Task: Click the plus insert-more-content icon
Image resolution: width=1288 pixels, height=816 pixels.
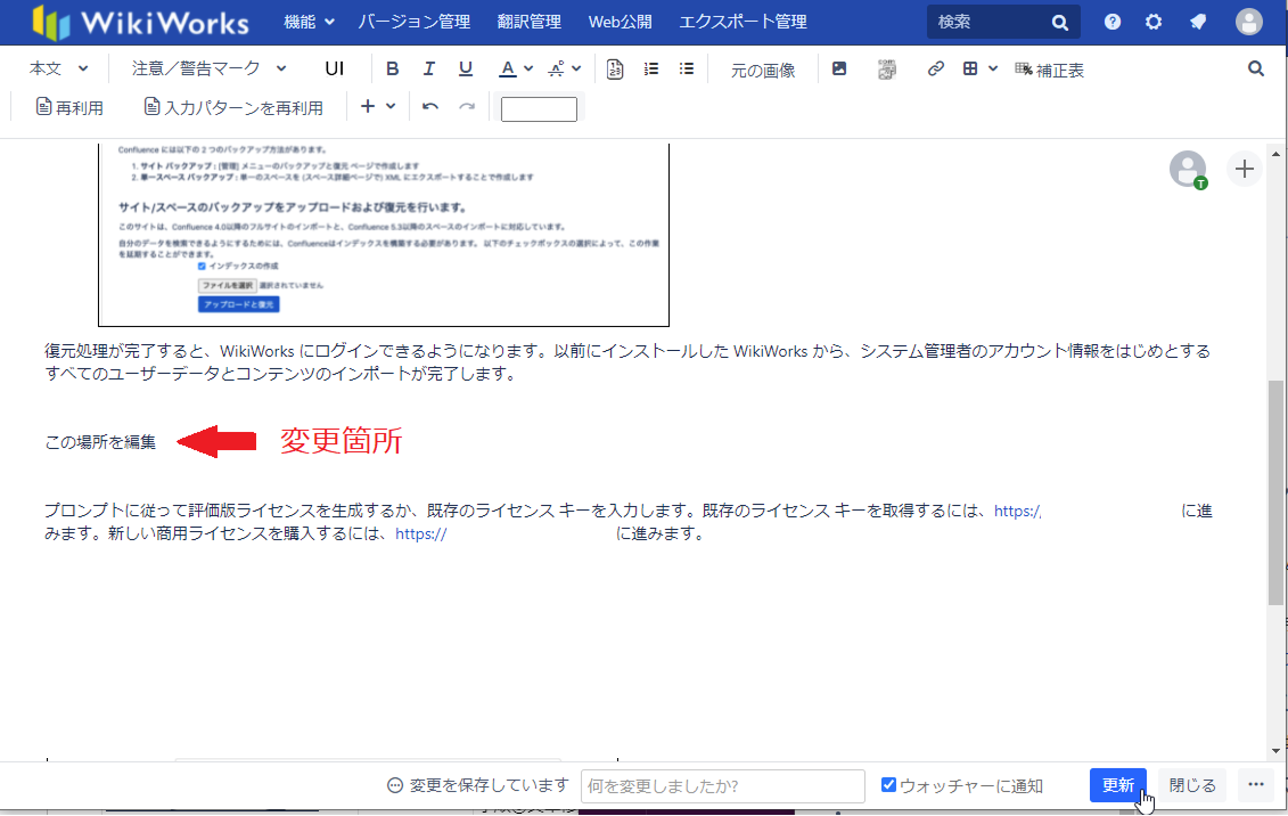Action: (x=367, y=106)
